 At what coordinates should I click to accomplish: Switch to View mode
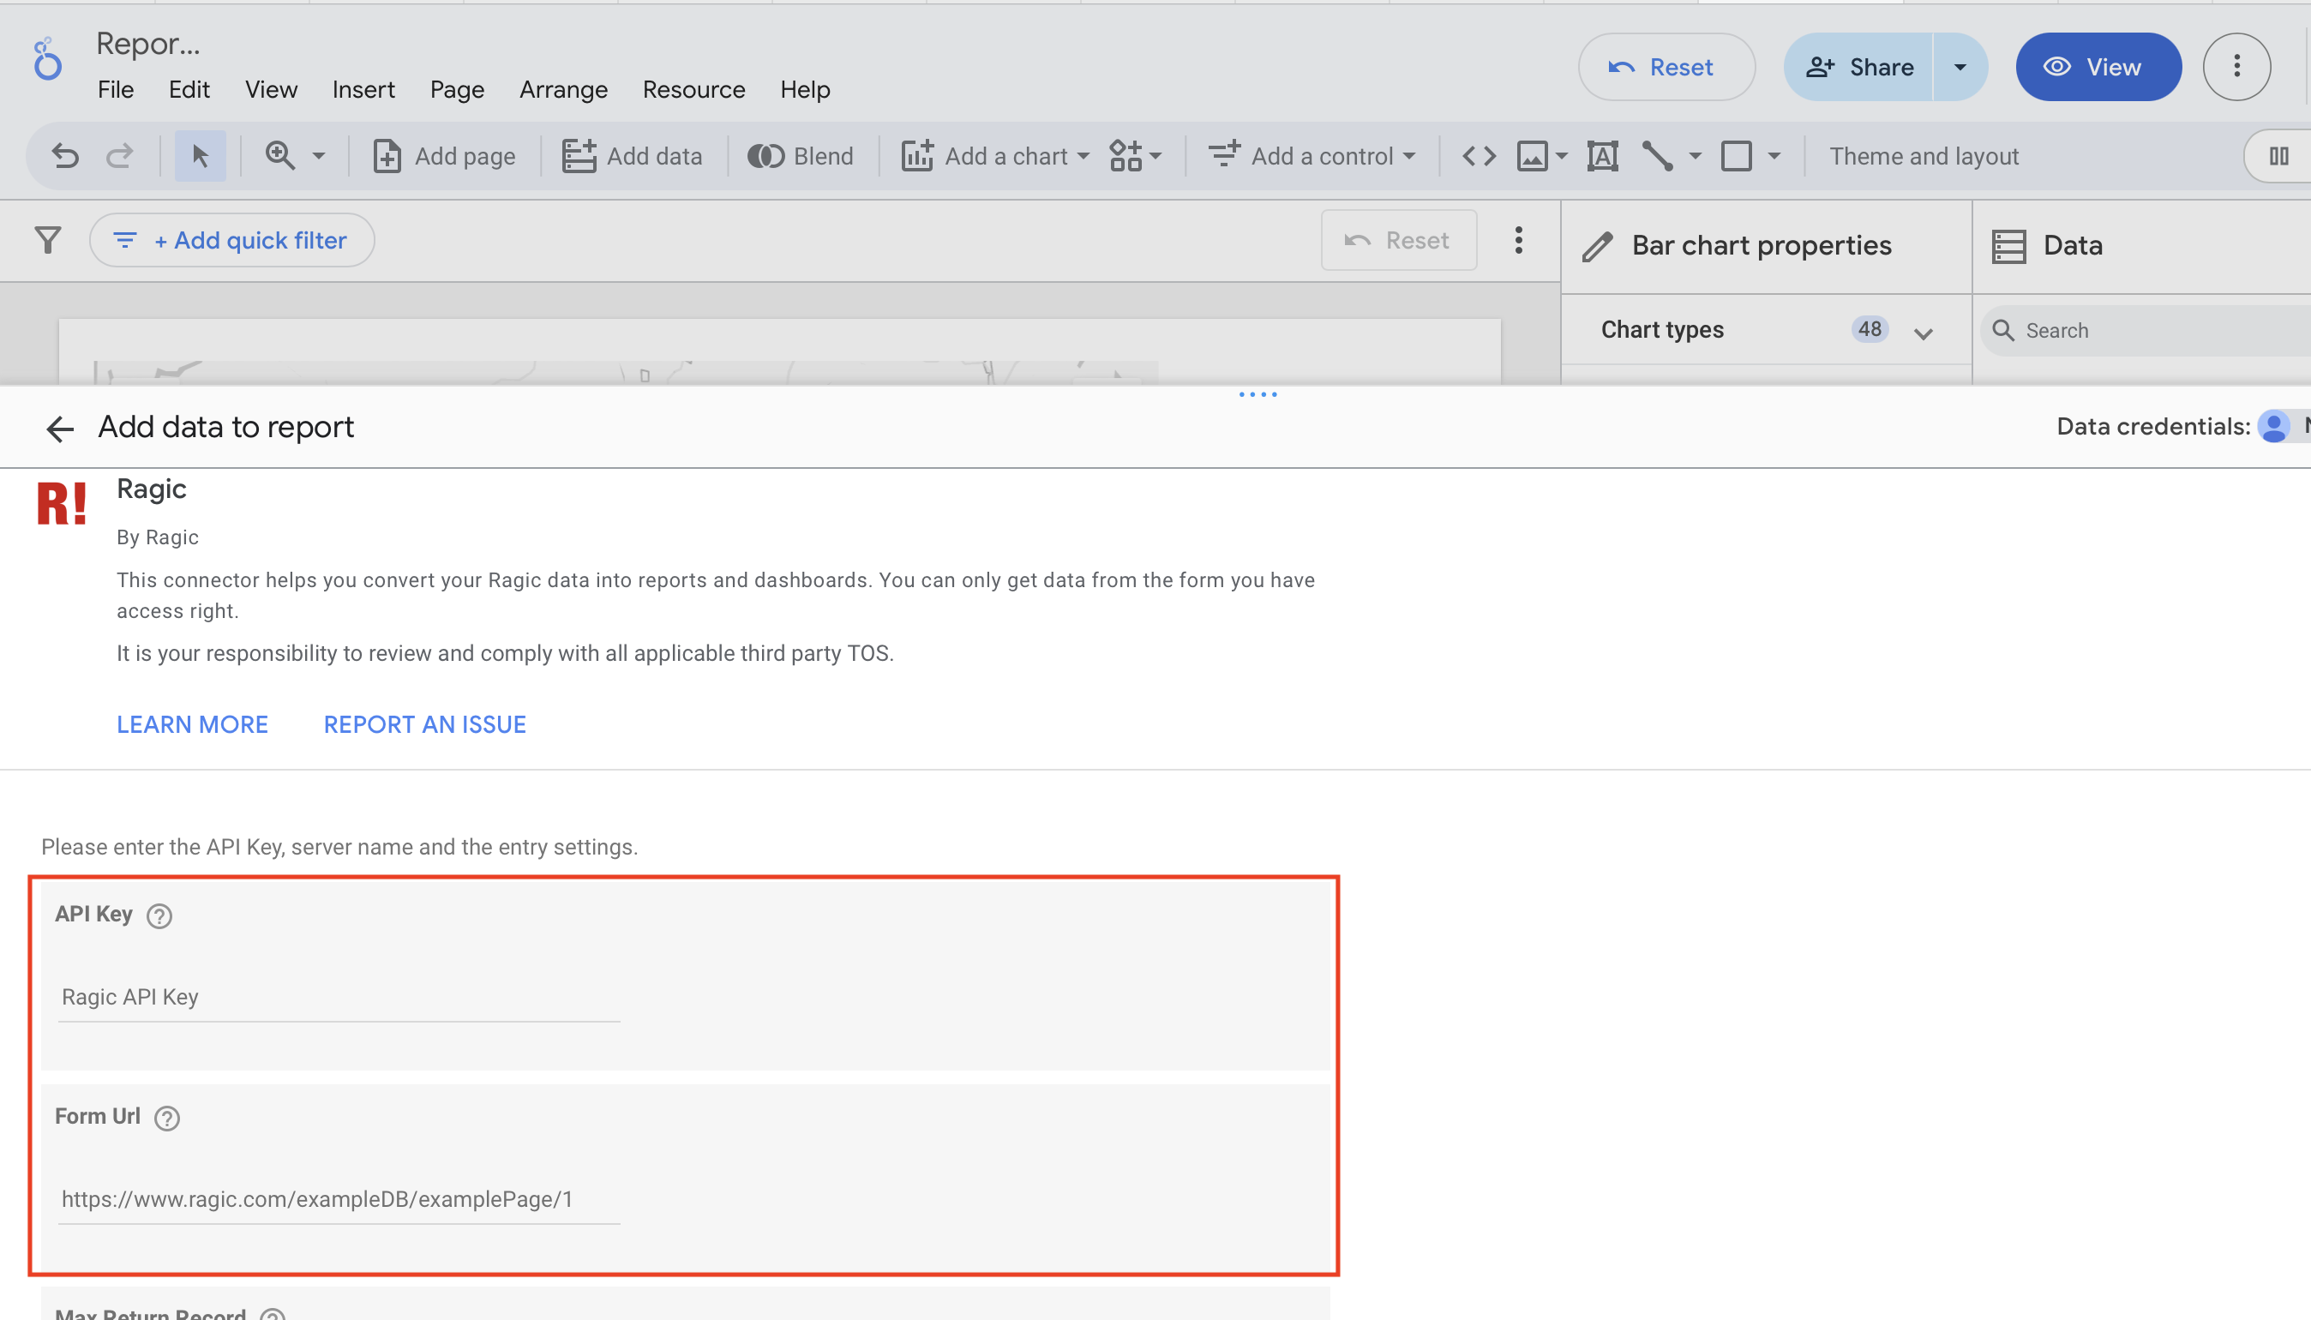pos(2098,67)
